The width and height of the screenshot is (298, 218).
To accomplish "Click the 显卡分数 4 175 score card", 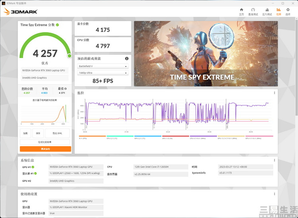I will pos(103,28).
